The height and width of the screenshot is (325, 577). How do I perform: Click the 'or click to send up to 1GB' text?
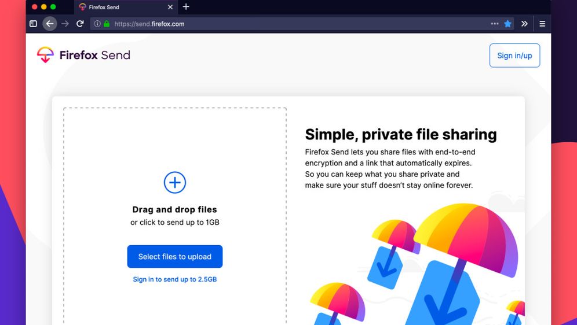(x=175, y=222)
